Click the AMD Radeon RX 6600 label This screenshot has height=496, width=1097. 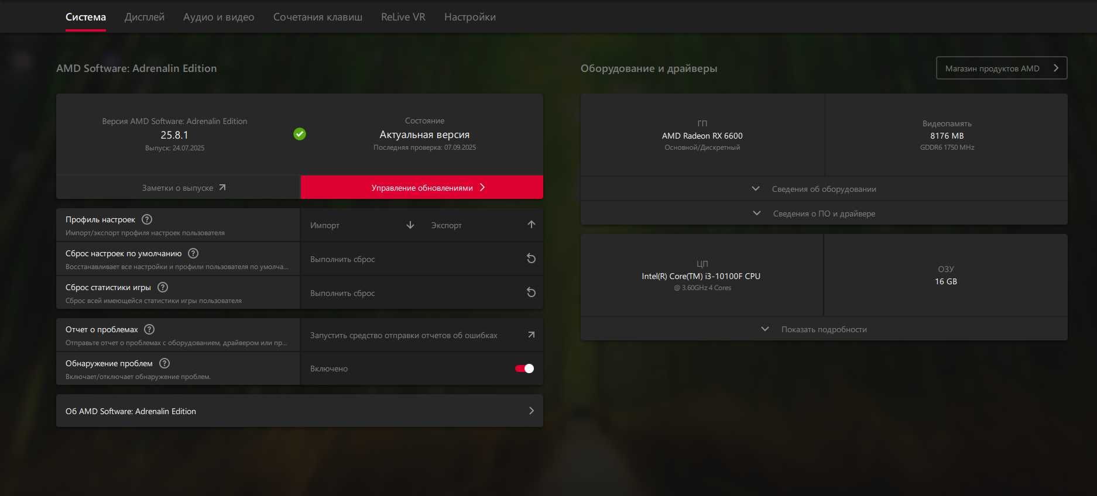pyautogui.click(x=702, y=136)
